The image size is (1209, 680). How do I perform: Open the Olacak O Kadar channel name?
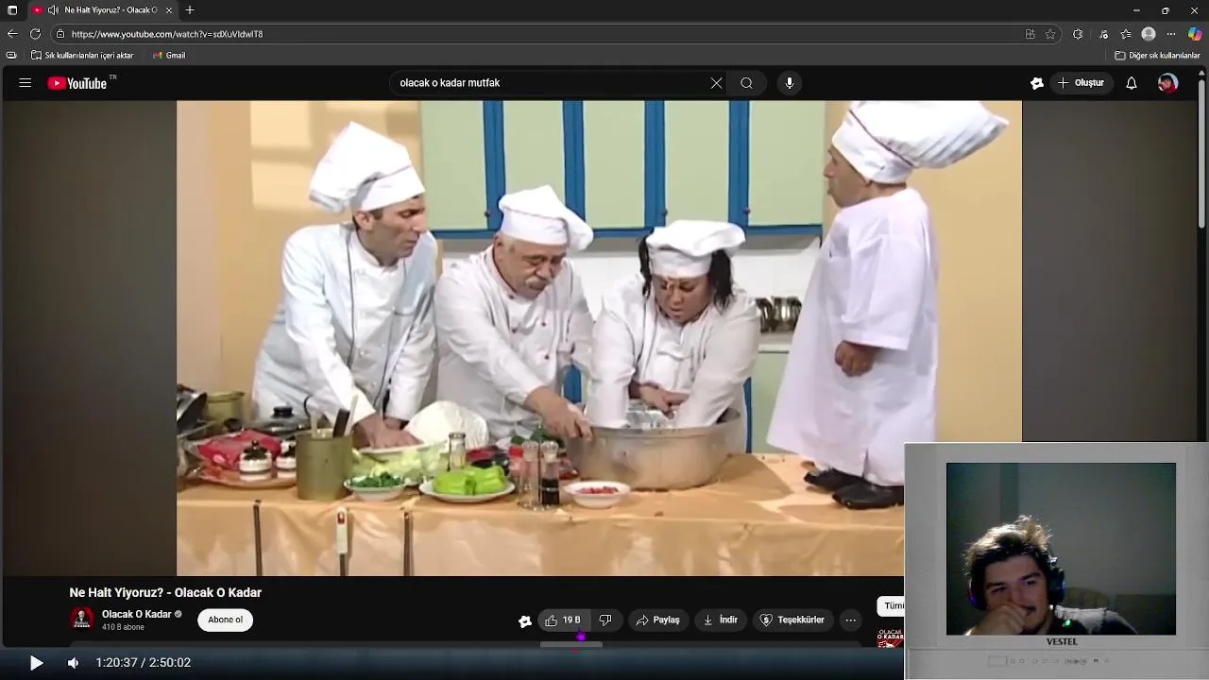[x=136, y=615]
